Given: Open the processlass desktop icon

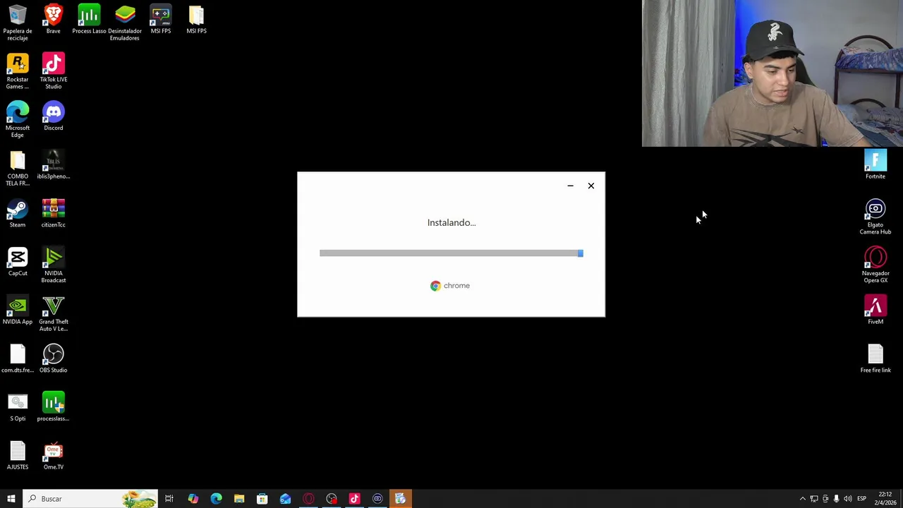Looking at the screenshot, I should (x=54, y=407).
